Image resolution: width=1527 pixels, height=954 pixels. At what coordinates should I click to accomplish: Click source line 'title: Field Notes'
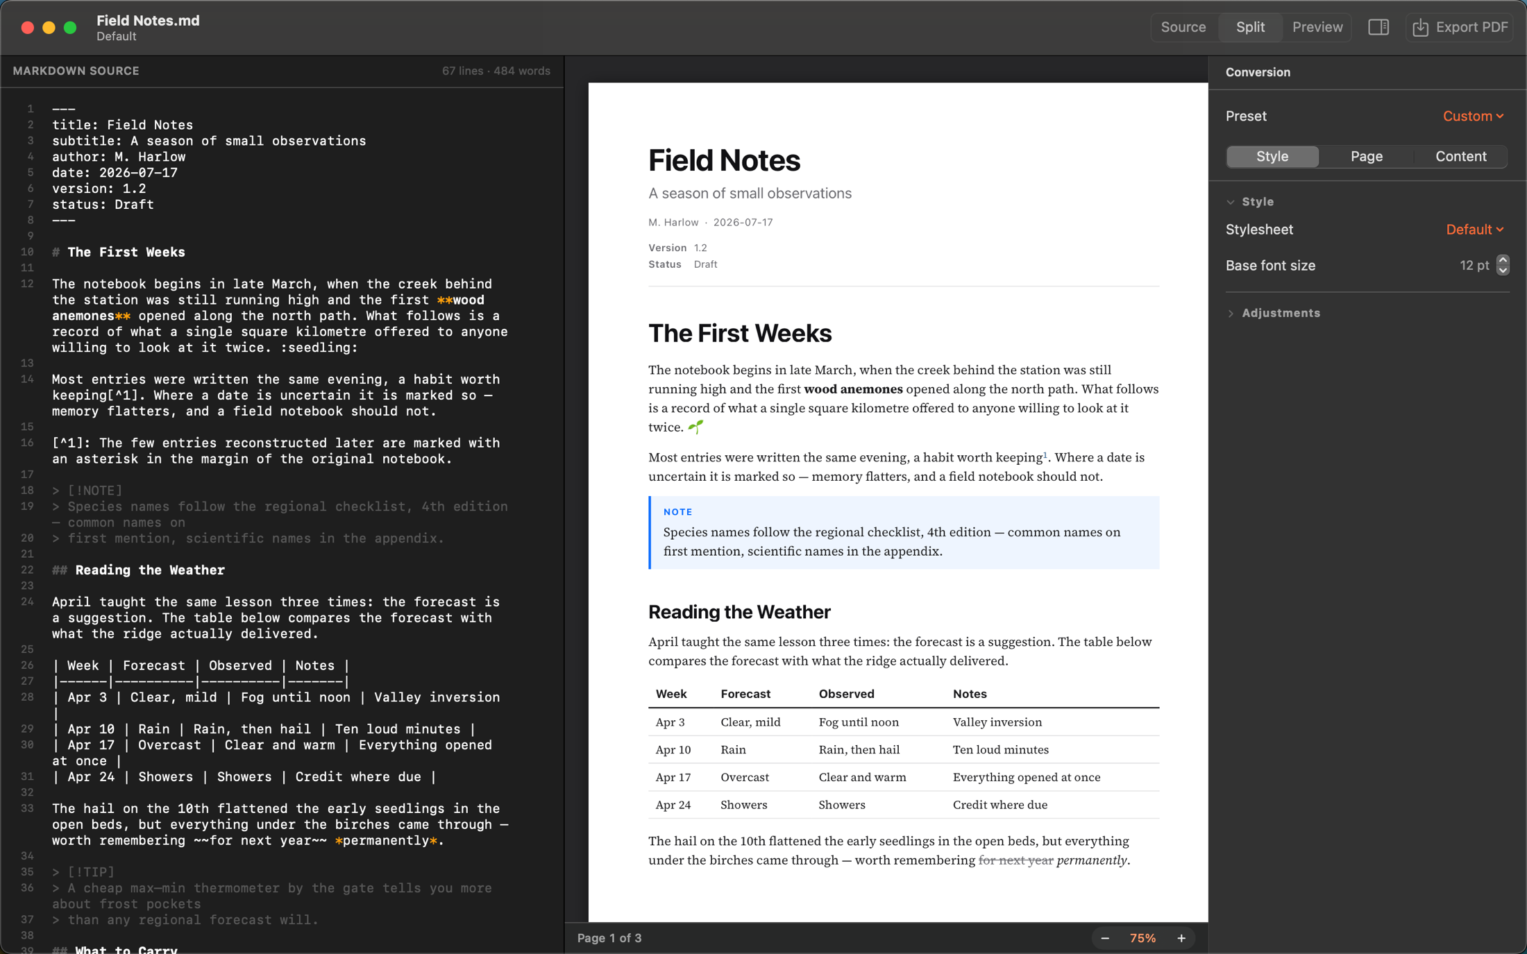pyautogui.click(x=122, y=125)
